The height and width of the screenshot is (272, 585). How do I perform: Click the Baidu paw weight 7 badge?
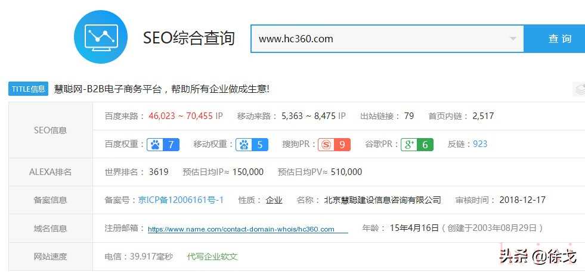[163, 144]
